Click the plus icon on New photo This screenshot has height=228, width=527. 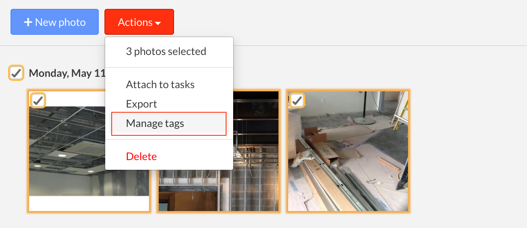click(28, 22)
